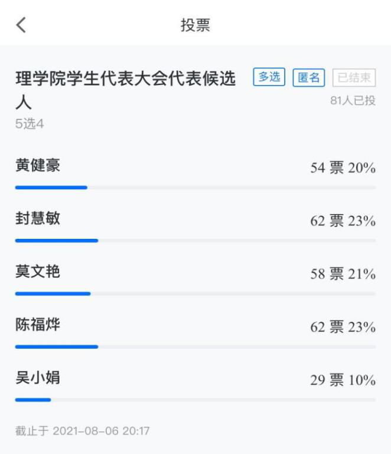Select candidate 黄健豪
This screenshot has height=454, width=391.
38,166
